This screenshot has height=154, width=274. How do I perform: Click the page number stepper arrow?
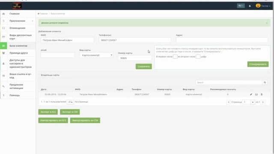[253, 102]
